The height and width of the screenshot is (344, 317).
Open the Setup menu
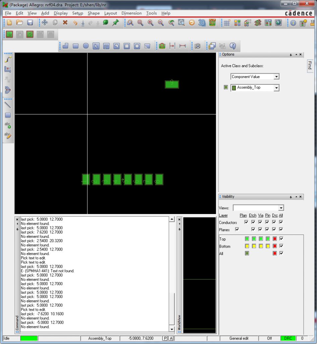[77, 13]
